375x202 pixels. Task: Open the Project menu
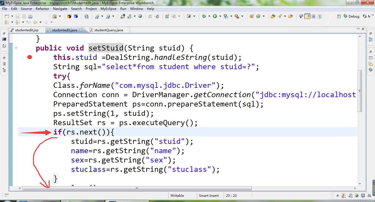coord(91,9)
